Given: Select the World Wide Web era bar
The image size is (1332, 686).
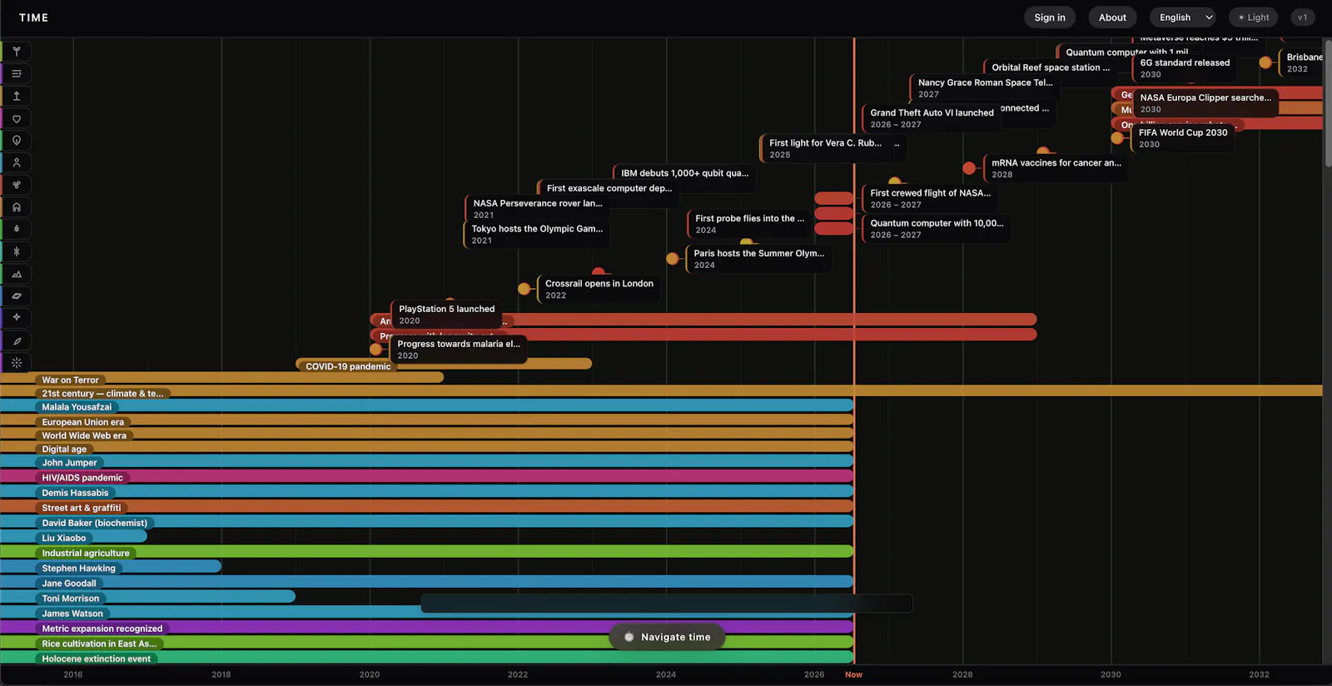Looking at the screenshot, I should point(426,434).
